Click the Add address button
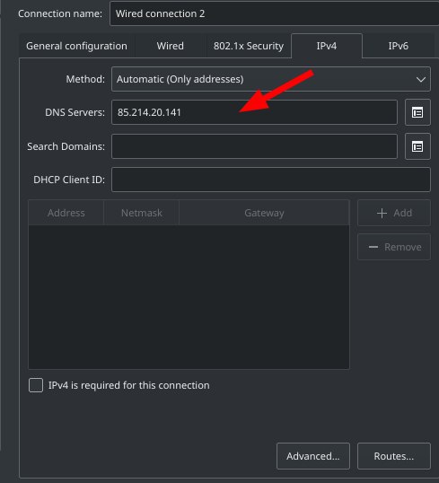 (394, 213)
